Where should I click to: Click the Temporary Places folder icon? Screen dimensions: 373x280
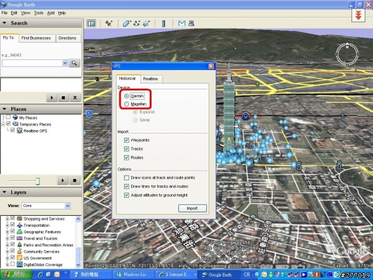16,124
